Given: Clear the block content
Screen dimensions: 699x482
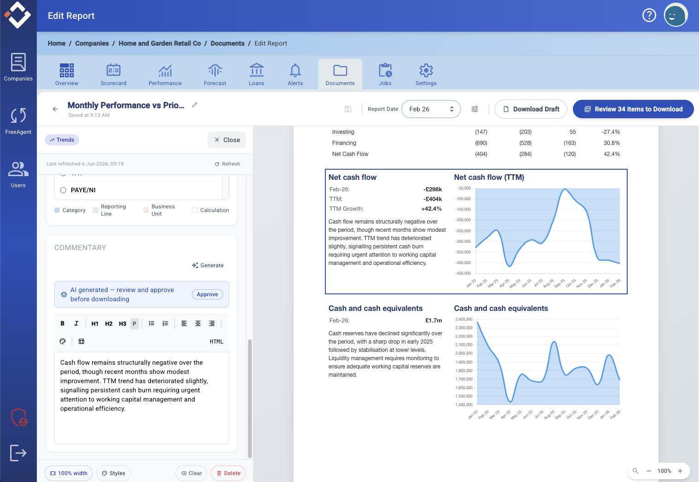Looking at the screenshot, I should [191, 473].
